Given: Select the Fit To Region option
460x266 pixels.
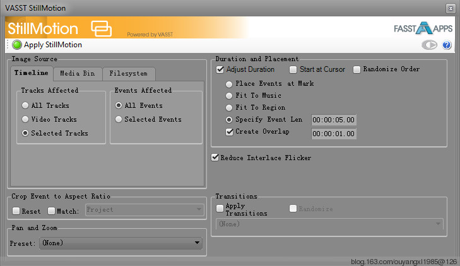Looking at the screenshot, I should [229, 108].
